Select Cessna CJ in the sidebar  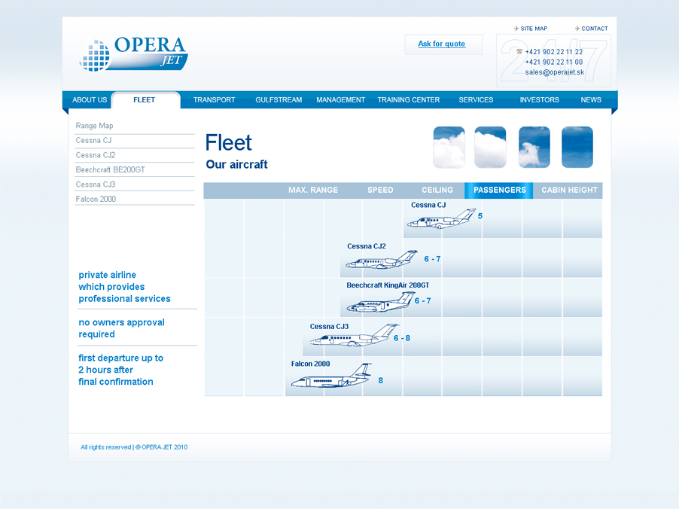pos(93,140)
